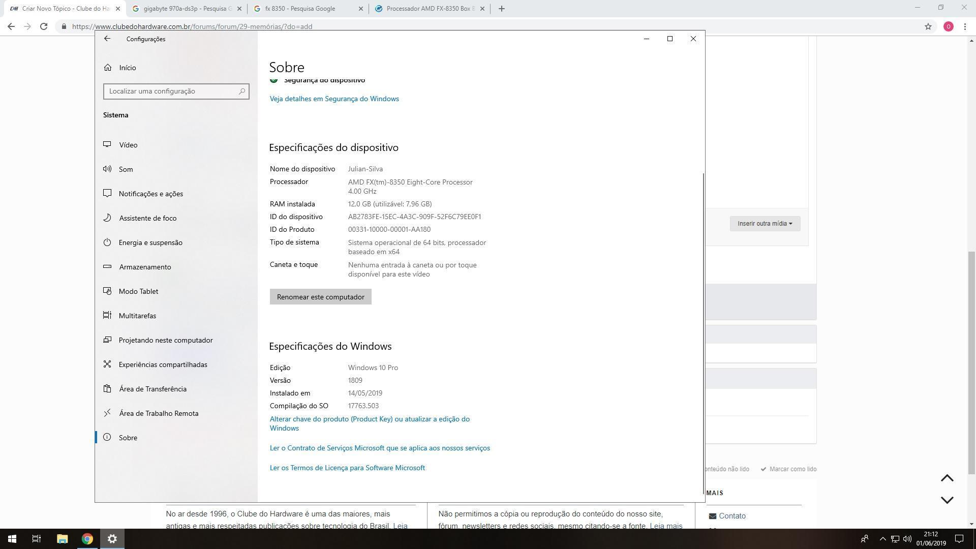976x549 pixels.
Task: Open Veja detalhes em Segurança do Windows
Action: [334, 99]
